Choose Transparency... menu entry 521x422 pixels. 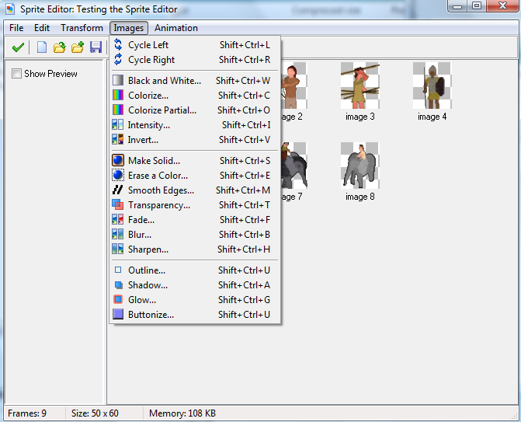195,205
